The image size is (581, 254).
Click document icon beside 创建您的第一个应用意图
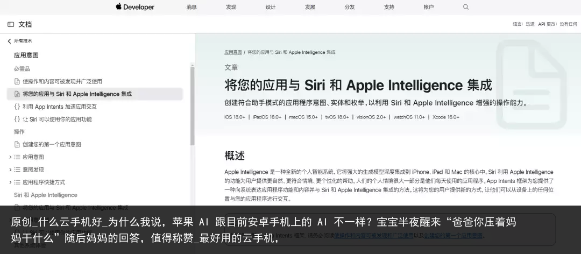(17, 144)
